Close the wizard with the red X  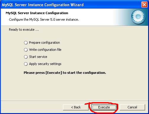coord(144,5)
